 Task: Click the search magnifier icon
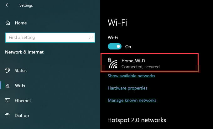(x=91, y=38)
